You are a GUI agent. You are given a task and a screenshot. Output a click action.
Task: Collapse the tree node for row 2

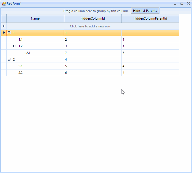9,59
